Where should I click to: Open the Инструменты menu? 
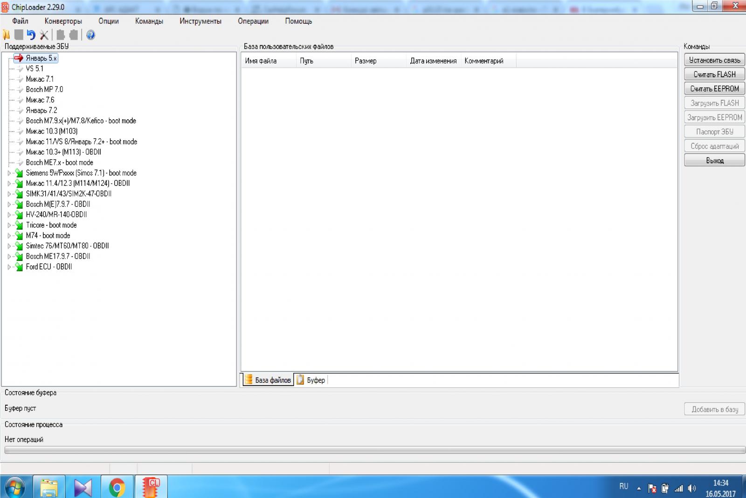pyautogui.click(x=200, y=21)
